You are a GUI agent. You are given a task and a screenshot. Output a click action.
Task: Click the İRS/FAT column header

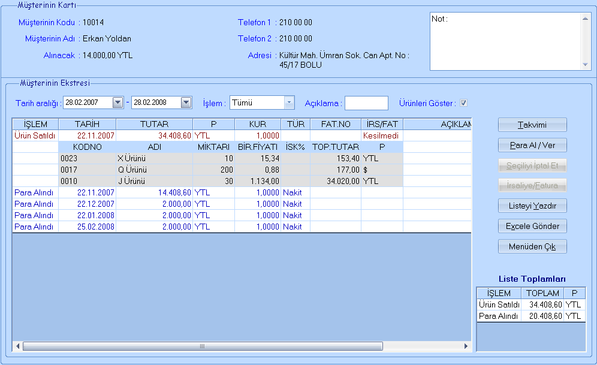point(382,124)
